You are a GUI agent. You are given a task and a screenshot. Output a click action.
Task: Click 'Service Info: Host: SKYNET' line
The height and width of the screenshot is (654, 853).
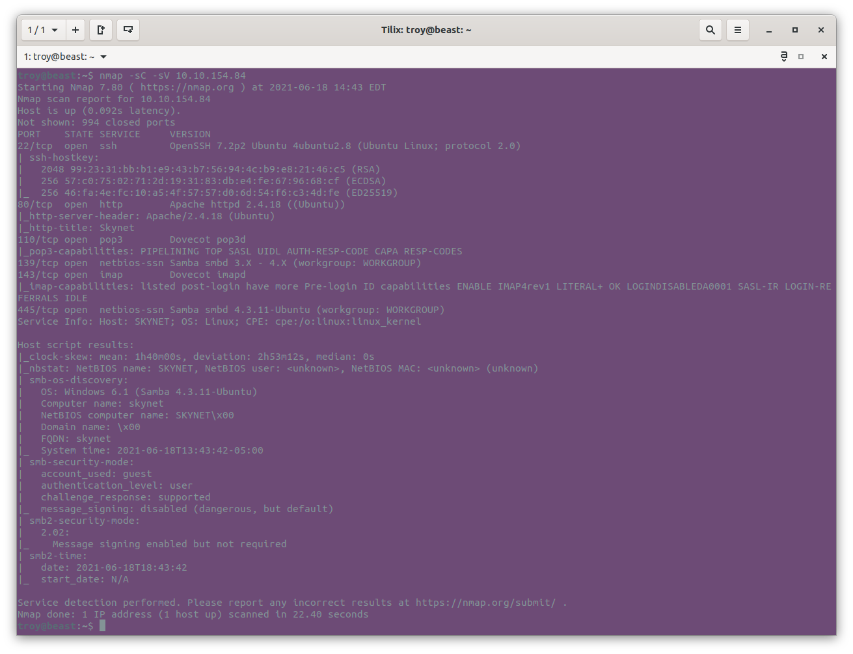tap(220, 321)
